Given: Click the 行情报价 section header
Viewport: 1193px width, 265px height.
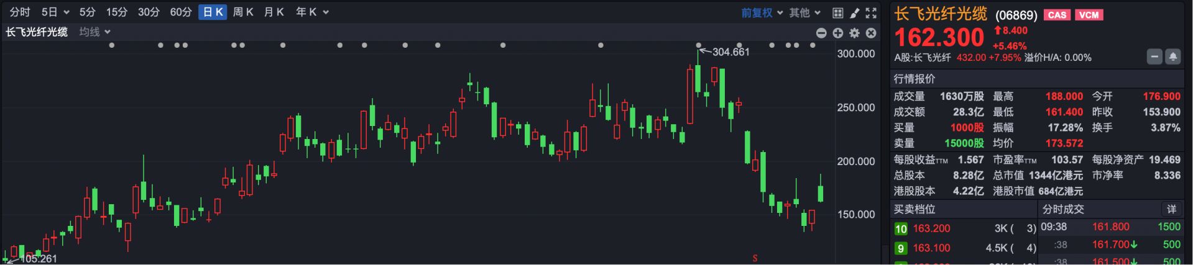Looking at the screenshot, I should point(914,79).
